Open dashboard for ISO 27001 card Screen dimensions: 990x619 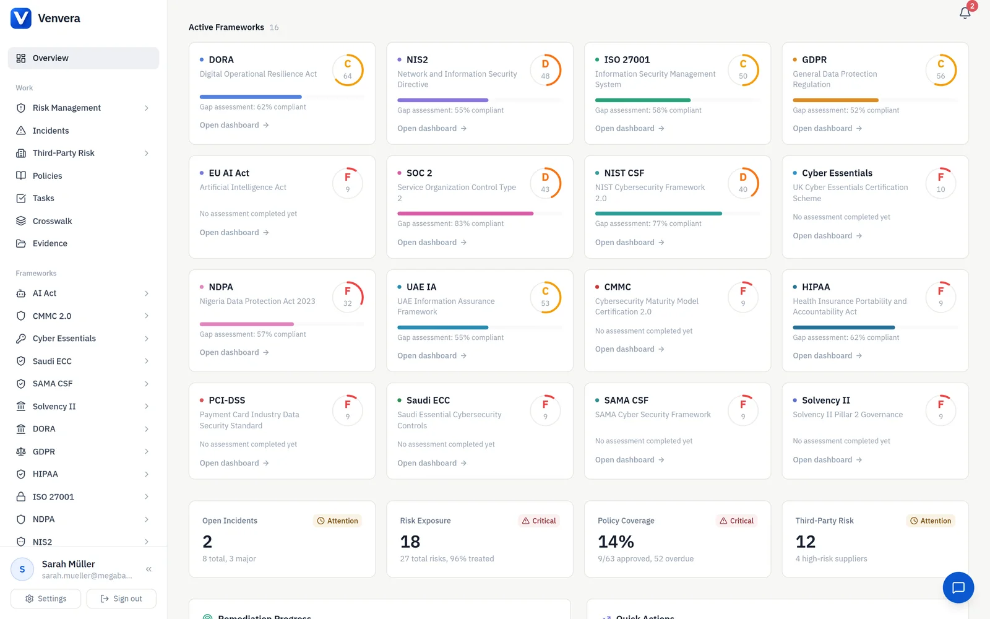point(629,128)
